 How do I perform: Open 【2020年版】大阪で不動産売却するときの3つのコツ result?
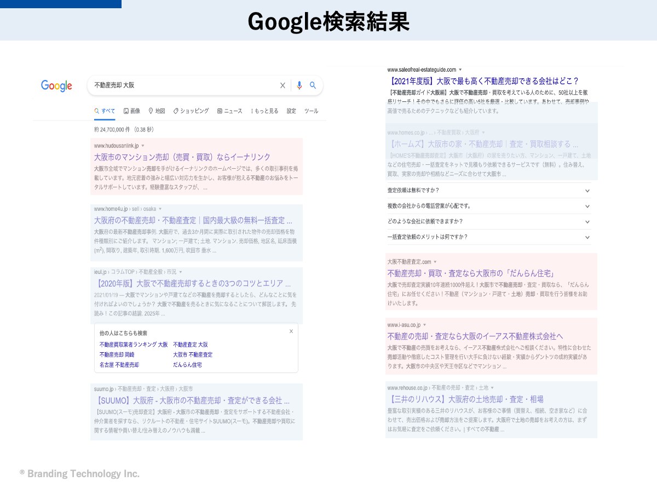point(192,283)
